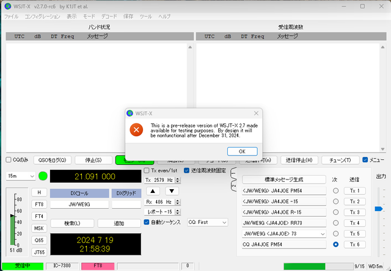This screenshot has height=271, width=391.
Task: Toggle the CQのみ checkbox
Action: point(9,160)
